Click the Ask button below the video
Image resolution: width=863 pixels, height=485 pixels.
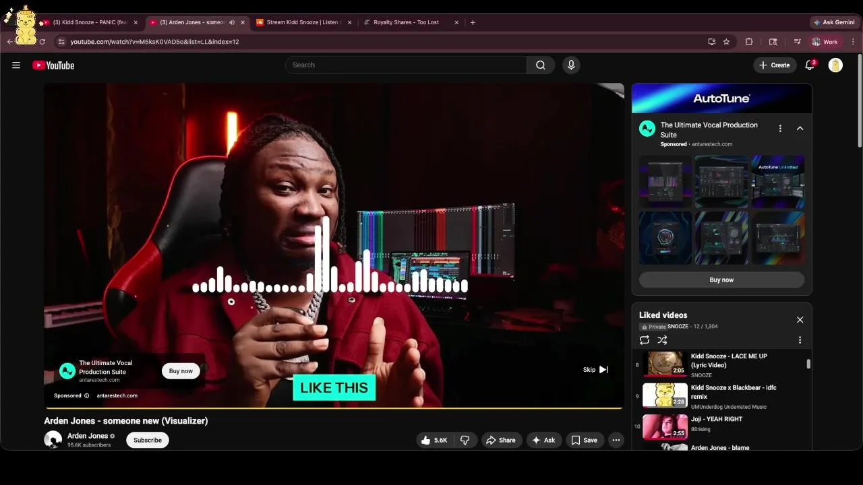click(543, 441)
